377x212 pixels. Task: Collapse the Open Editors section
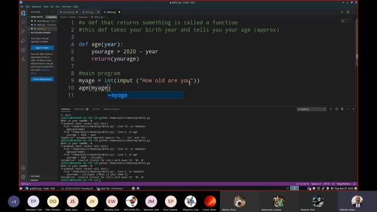point(37,17)
